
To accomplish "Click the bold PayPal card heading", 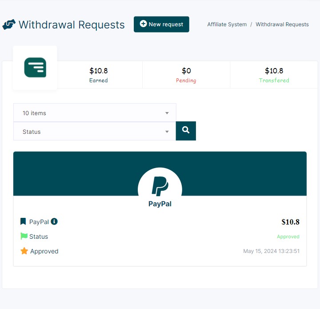I will (160, 204).
